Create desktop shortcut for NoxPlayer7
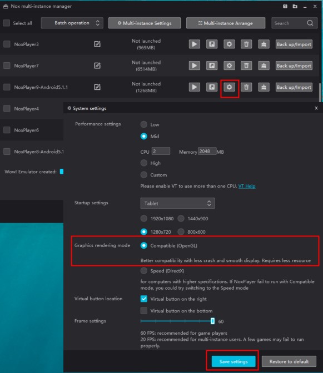Image resolution: width=323 pixels, height=373 pixels. click(x=212, y=65)
